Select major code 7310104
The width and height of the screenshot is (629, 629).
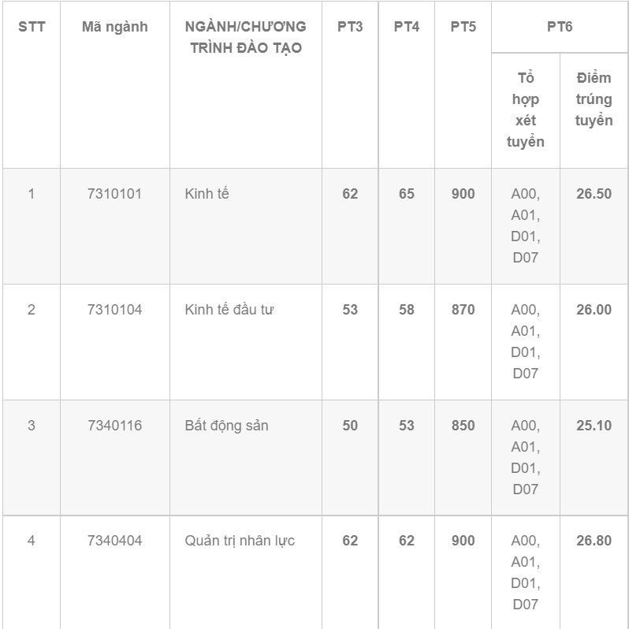[114, 310]
